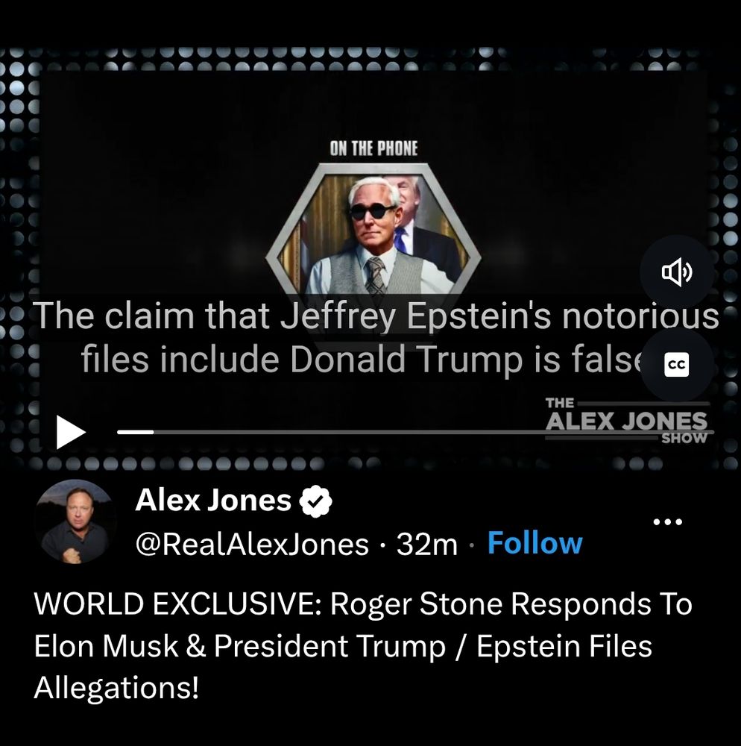Click the Alex Jones display name
Screen dimensions: 741x746
point(213,500)
